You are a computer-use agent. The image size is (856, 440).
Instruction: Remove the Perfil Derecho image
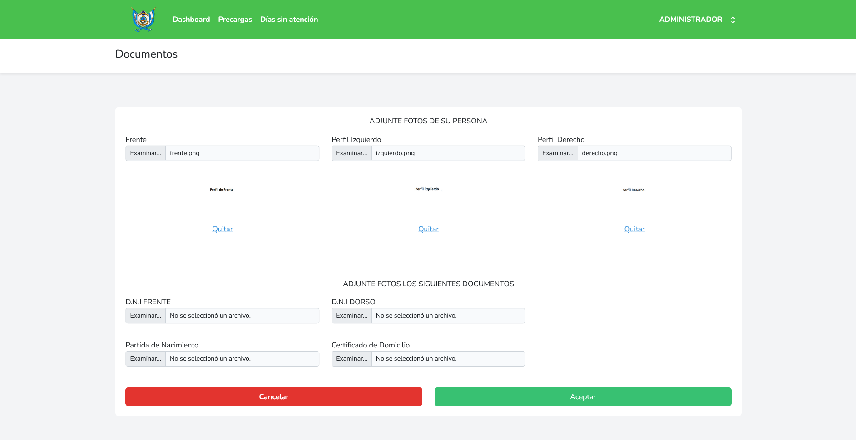634,229
